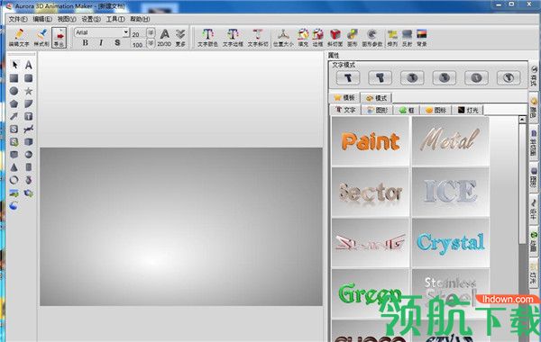Apply the ICE text style
This screenshot has width=541, height=342.
(451, 192)
